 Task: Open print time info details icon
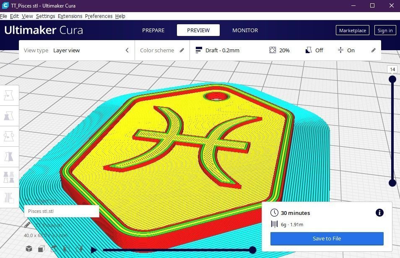379,213
